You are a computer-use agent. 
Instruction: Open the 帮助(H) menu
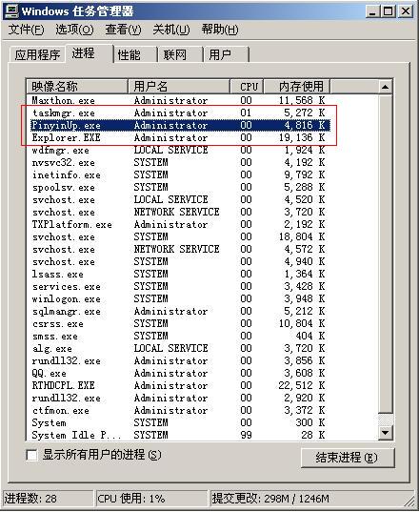click(219, 31)
